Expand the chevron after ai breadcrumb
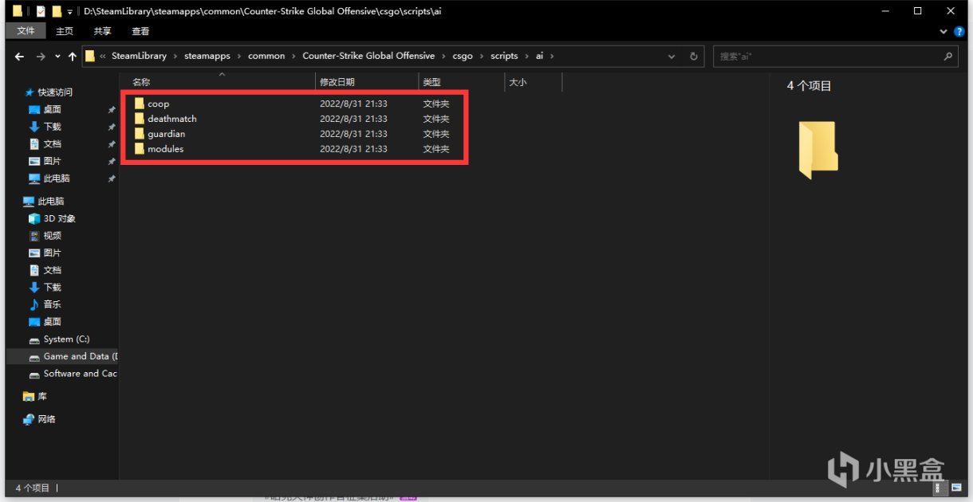 pos(551,57)
